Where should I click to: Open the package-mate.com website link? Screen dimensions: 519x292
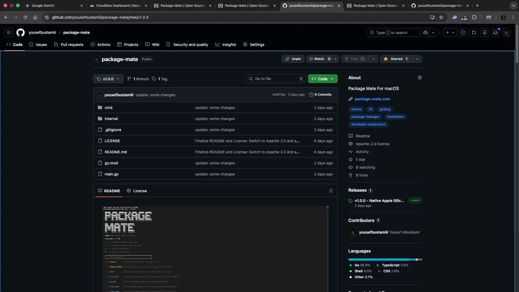(372, 99)
